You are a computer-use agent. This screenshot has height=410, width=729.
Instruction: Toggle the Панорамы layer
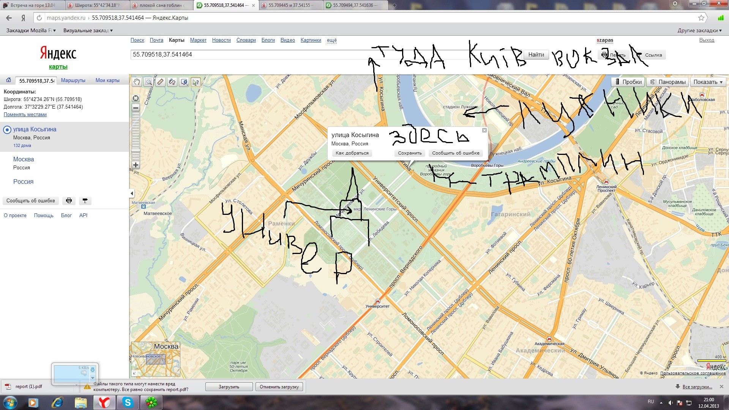click(668, 82)
